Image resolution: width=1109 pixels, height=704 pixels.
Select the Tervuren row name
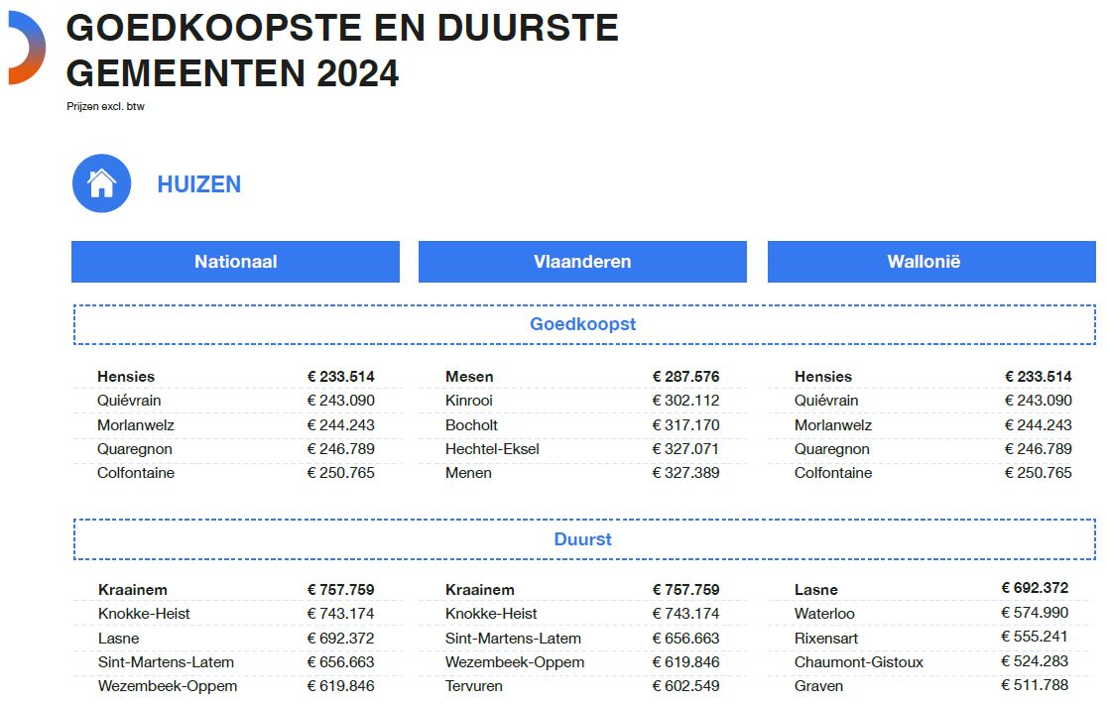click(x=474, y=686)
